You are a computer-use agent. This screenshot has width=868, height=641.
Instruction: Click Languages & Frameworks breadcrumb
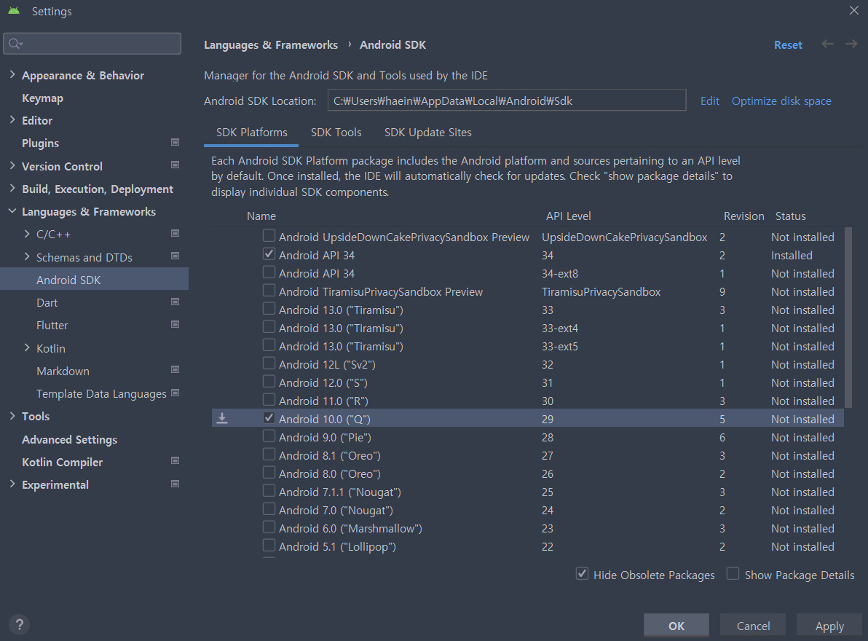coord(271,45)
